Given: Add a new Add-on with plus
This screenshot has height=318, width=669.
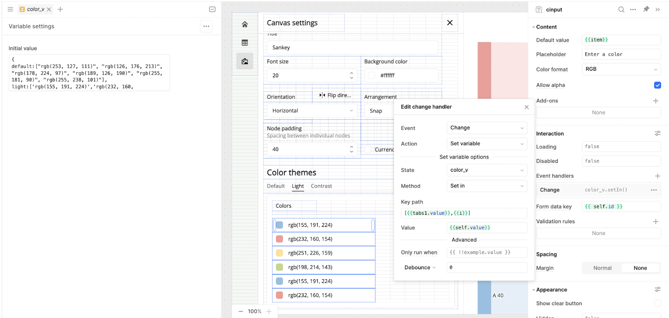Looking at the screenshot, I should 656,101.
